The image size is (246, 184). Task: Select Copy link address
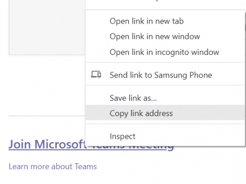click(165, 113)
